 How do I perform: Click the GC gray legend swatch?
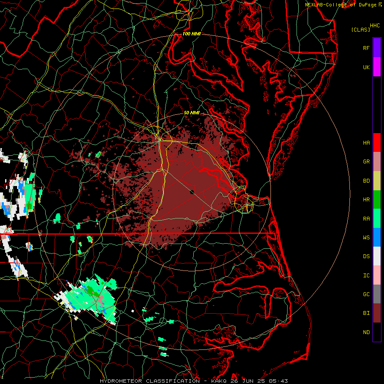[x=377, y=294]
